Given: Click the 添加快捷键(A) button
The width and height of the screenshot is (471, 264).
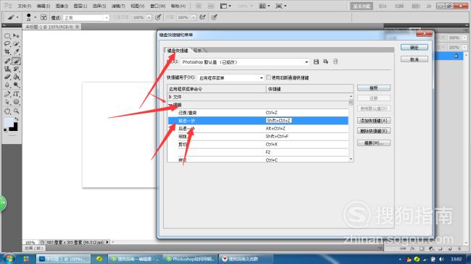Looking at the screenshot, I should 374,121.
